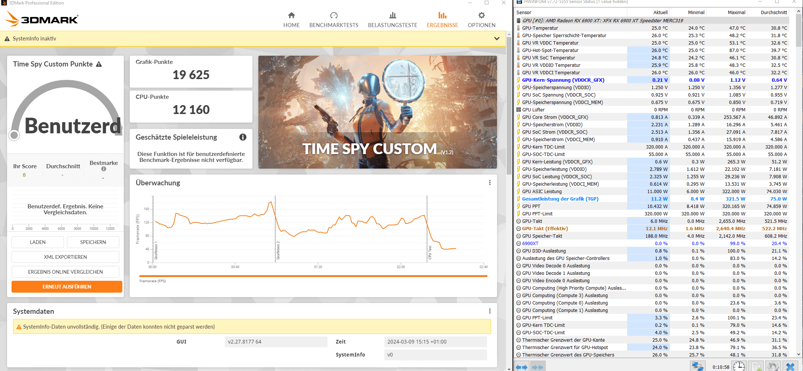
Task: Click lightning icon of GPU PPT row
Action: pyautogui.click(x=518, y=206)
